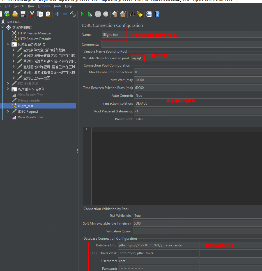Click the Time Between Eviction Runs field
262x271 pixels.
click(x=198, y=88)
